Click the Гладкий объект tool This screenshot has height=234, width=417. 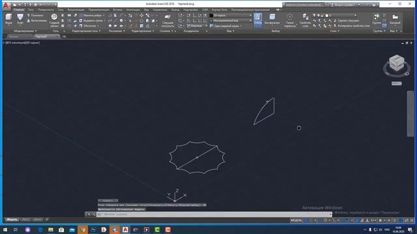click(x=54, y=20)
